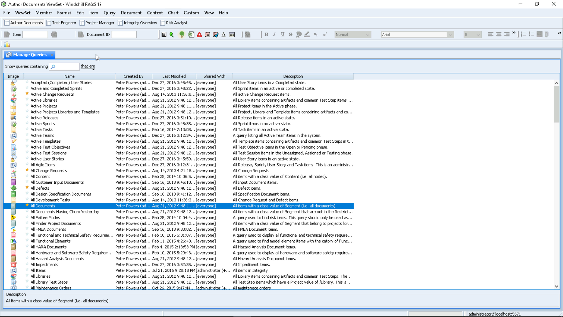Switch to Author Documents view
Image resolution: width=563 pixels, height=317 pixels.
pyautogui.click(x=24, y=23)
